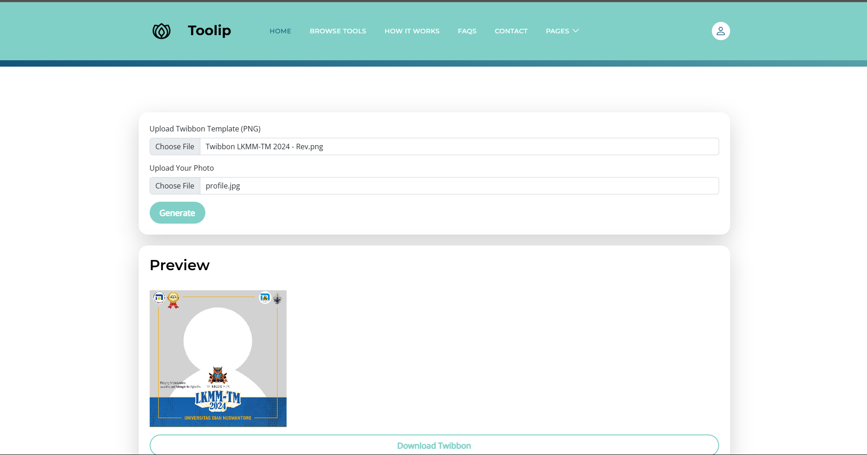
Task: Open Browse Tools in navigation
Action: 338,31
